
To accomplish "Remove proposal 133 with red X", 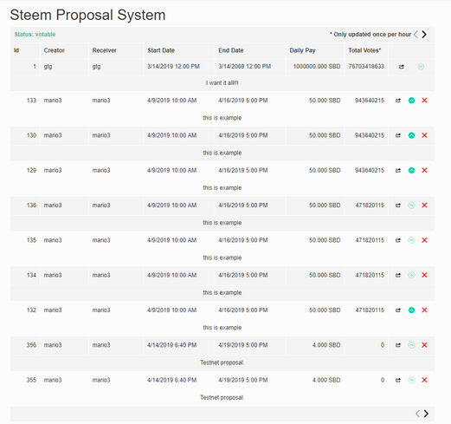I will 424,101.
